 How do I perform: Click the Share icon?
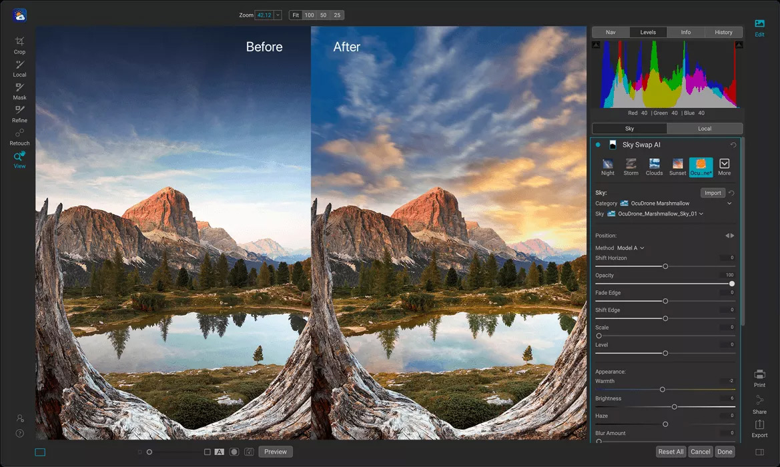click(x=759, y=403)
